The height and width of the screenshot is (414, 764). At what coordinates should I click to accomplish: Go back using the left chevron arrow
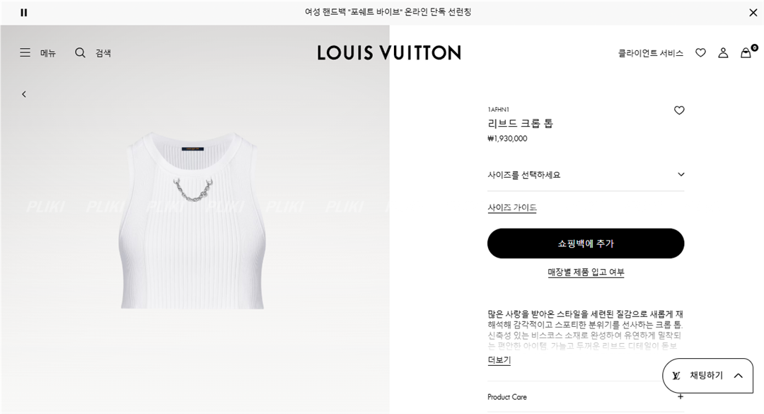tap(24, 94)
